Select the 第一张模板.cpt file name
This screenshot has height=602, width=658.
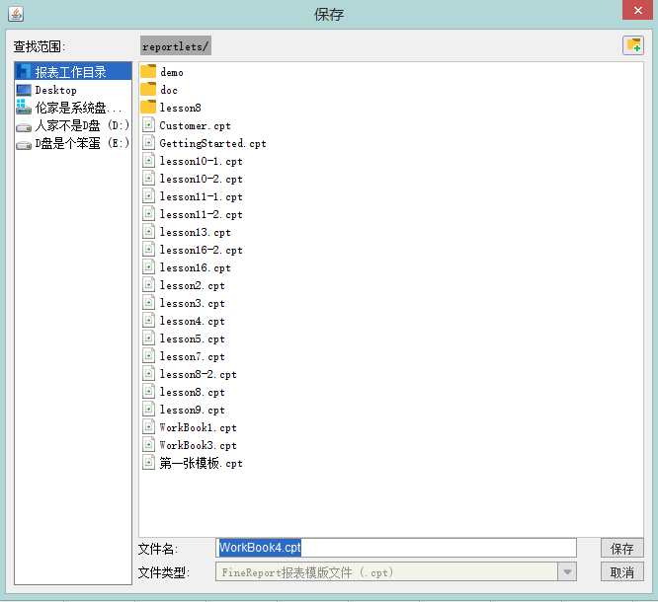pos(201,463)
